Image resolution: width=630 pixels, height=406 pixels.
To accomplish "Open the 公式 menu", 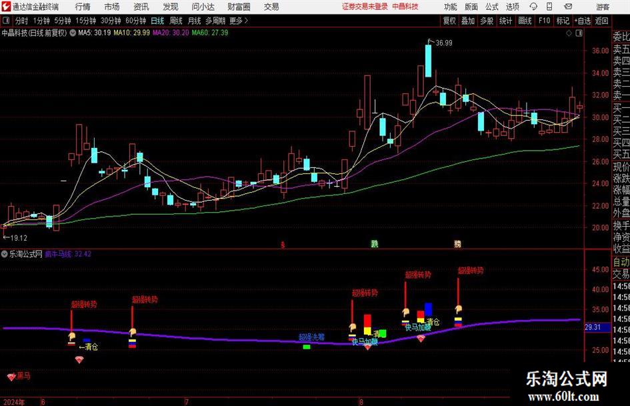I will 492,7.
